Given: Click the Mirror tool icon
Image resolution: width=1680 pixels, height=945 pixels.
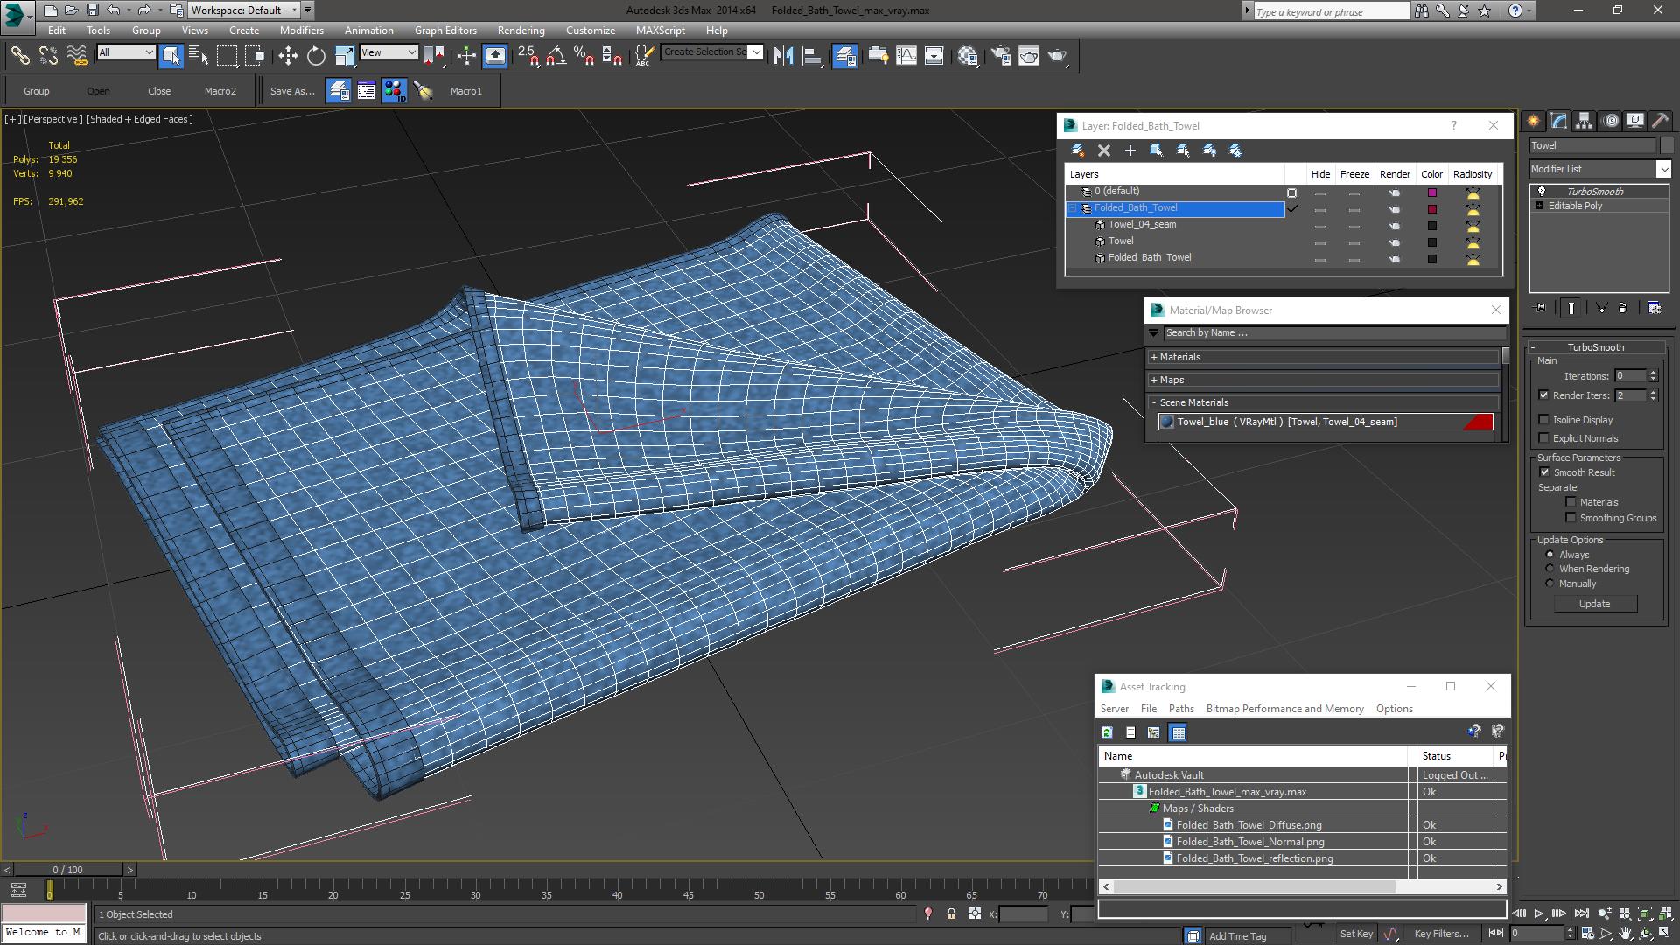Looking at the screenshot, I should (783, 56).
